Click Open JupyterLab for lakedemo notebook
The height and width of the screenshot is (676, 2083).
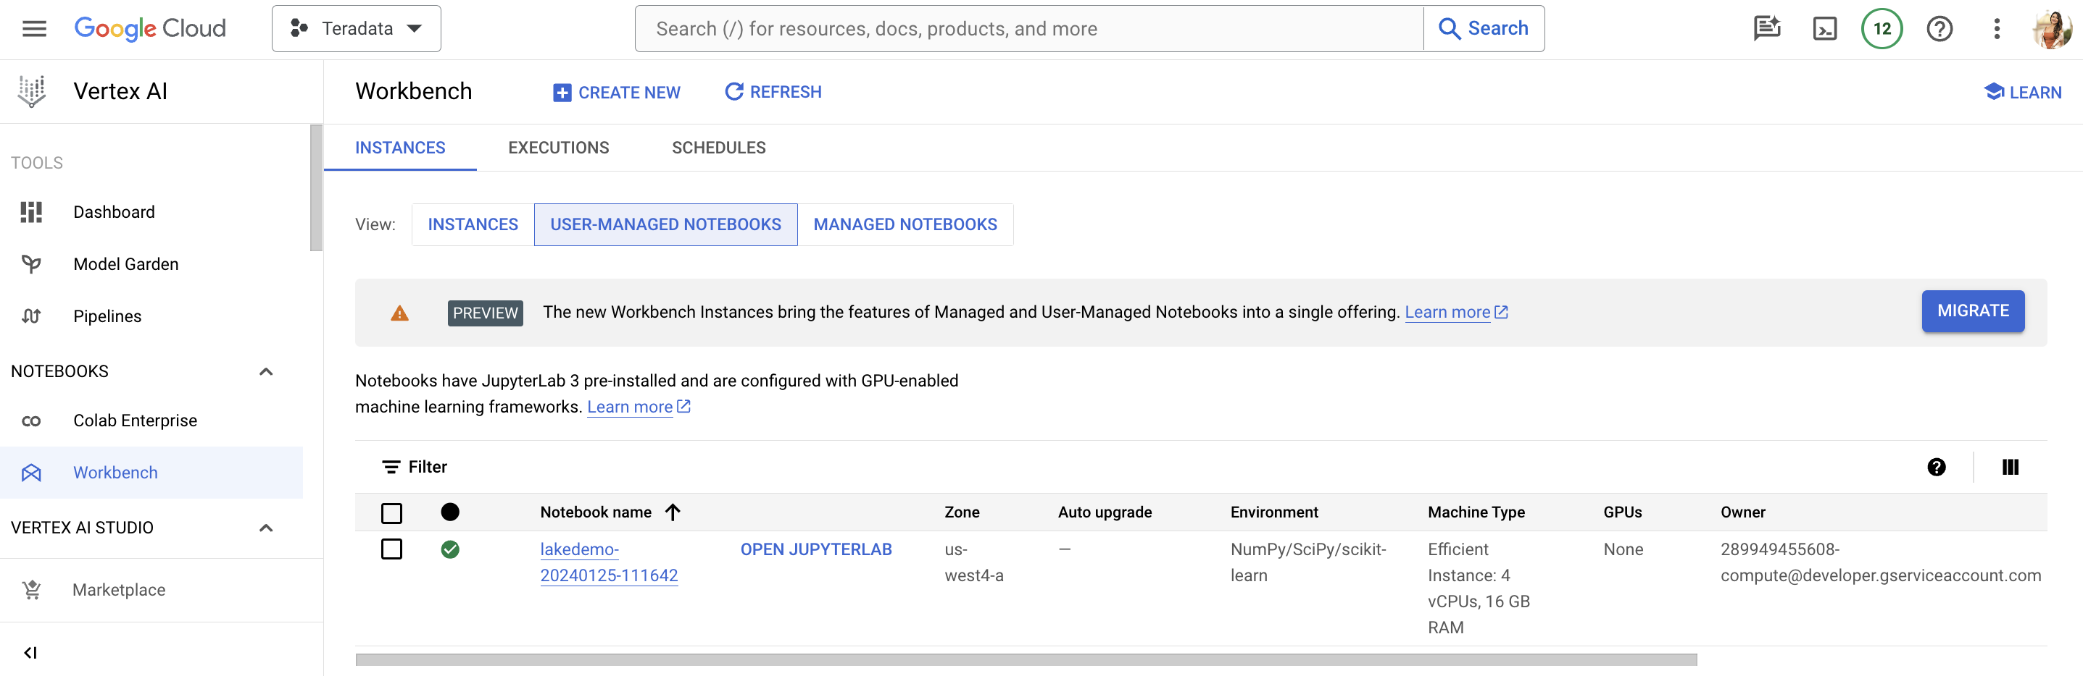tap(816, 549)
